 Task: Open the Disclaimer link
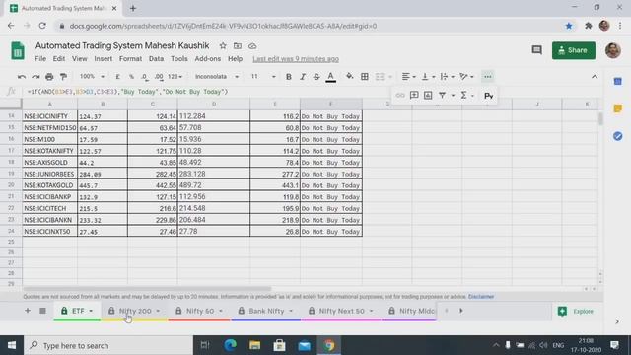pyautogui.click(x=481, y=297)
